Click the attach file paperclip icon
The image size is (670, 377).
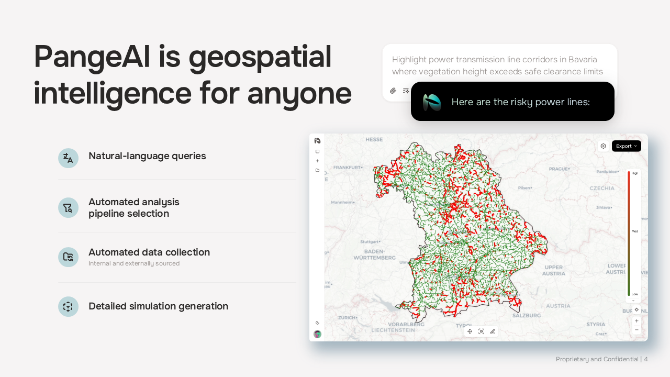tap(393, 91)
